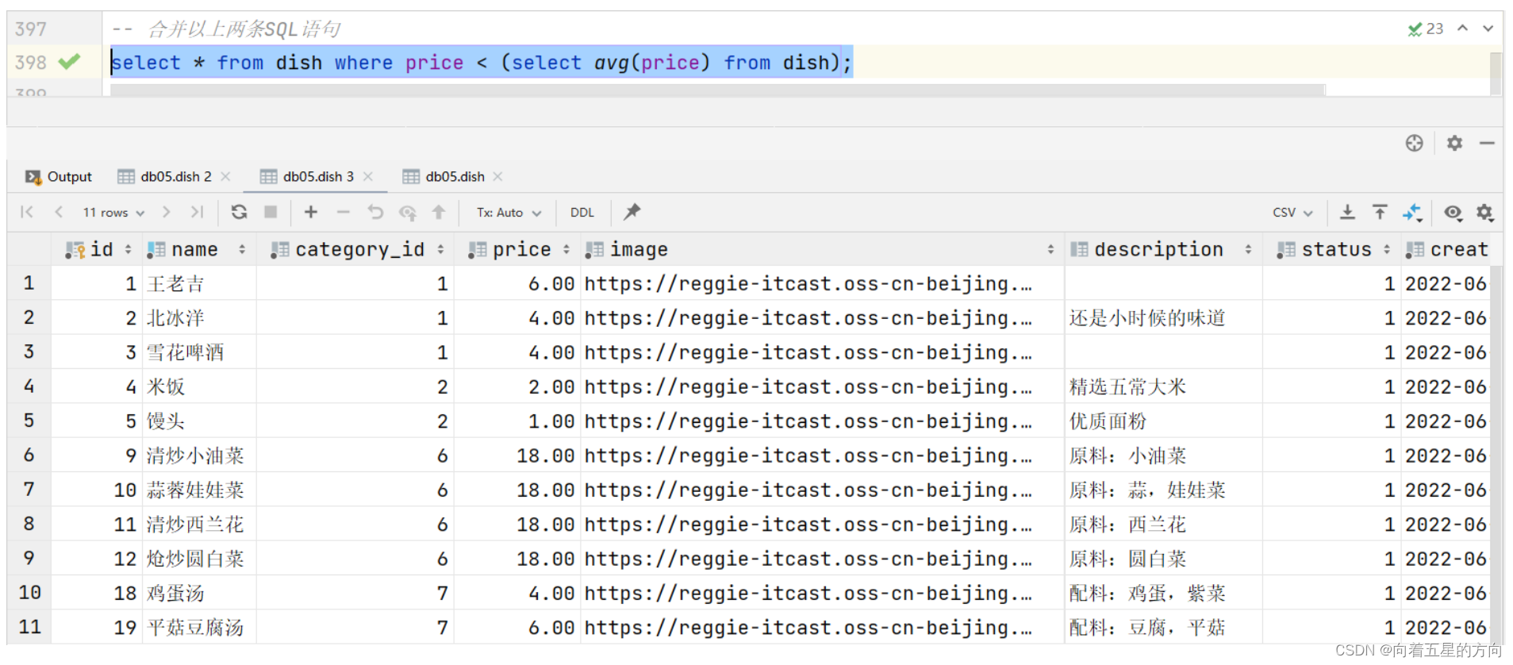Open CSV data extractor dropdown

pyautogui.click(x=1292, y=212)
